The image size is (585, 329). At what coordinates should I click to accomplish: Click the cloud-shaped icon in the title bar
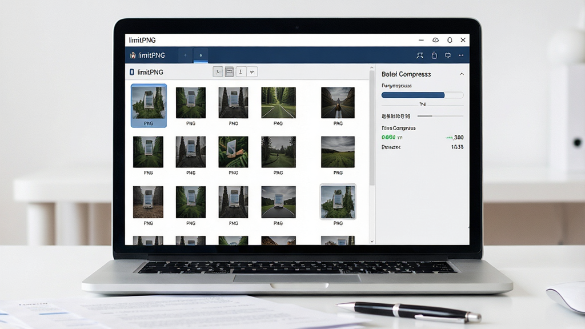(x=435, y=40)
